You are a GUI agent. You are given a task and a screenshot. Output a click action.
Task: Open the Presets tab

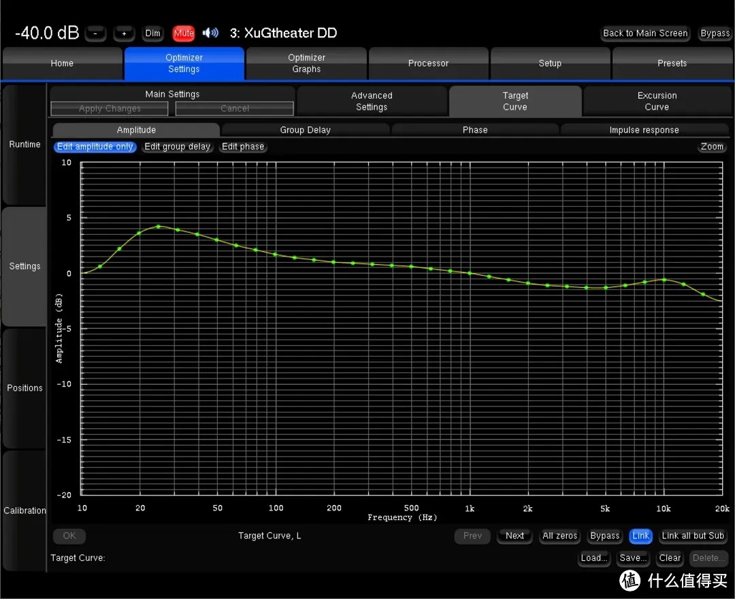click(x=672, y=63)
